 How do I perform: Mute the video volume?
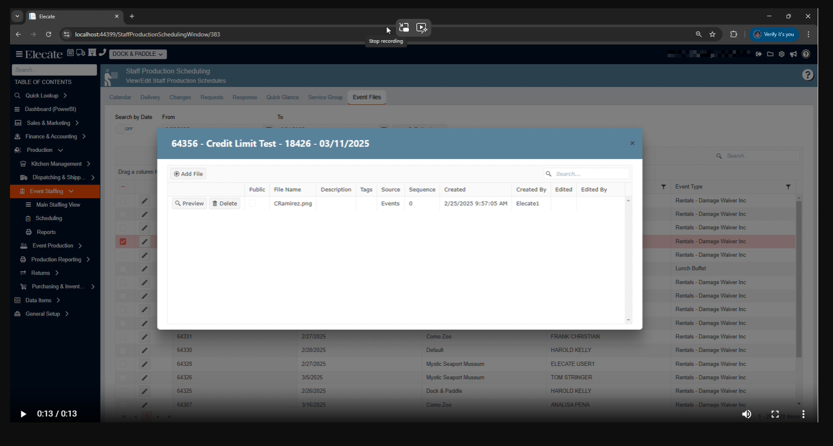[x=747, y=414]
